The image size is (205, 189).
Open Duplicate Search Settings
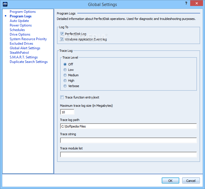(x=29, y=62)
